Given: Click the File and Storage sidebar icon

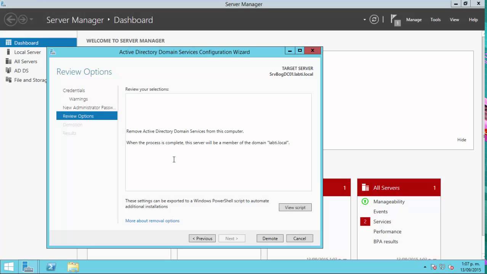Looking at the screenshot, I should (x=8, y=80).
